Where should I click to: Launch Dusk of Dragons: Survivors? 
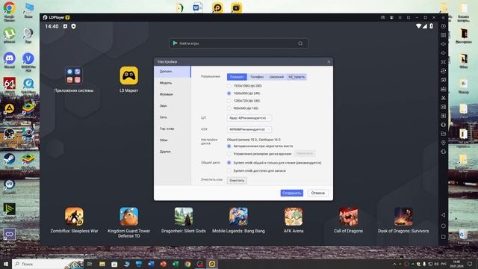(403, 220)
